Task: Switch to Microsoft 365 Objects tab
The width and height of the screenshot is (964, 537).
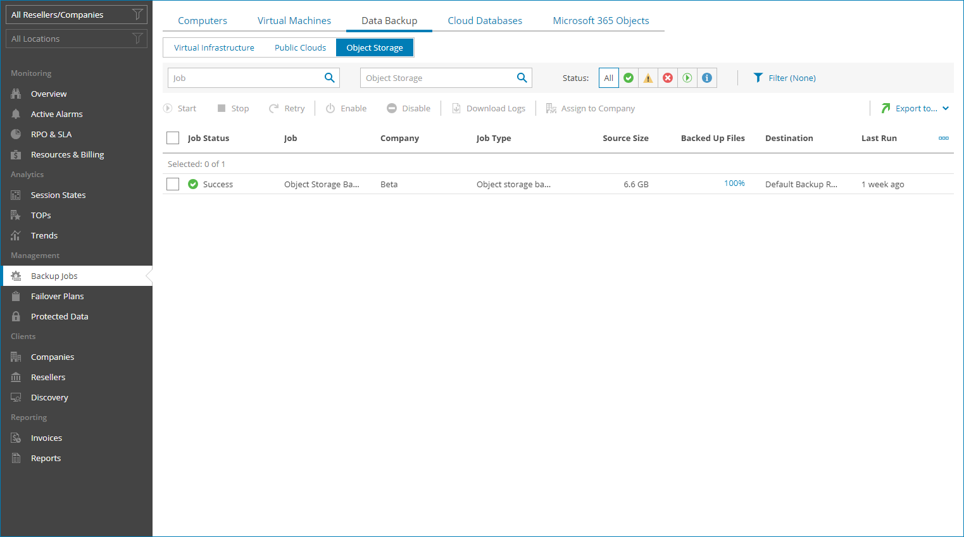Action: pyautogui.click(x=601, y=20)
